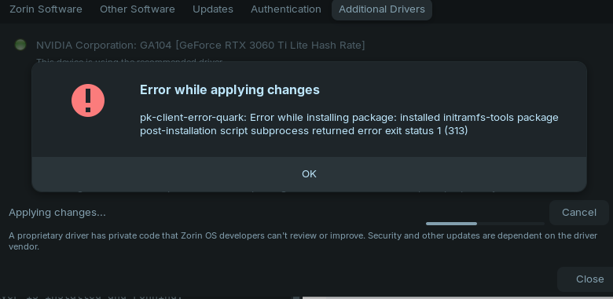
Task: Click the red exclamation error icon
Action: 88,100
